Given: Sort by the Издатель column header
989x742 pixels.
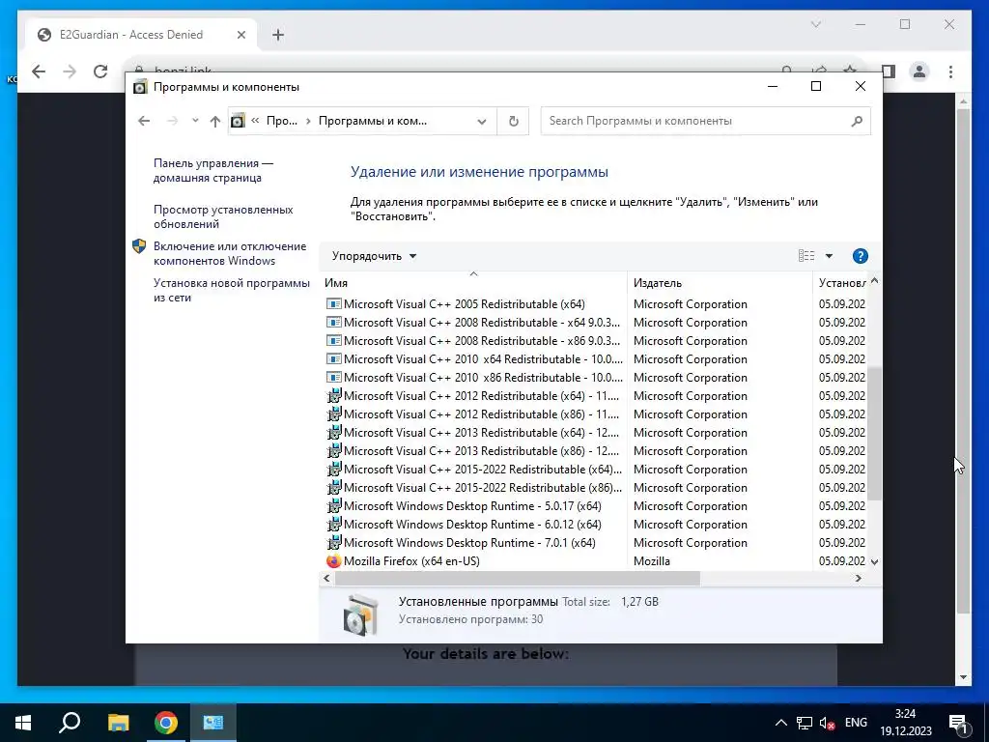Looking at the screenshot, I should coord(720,283).
